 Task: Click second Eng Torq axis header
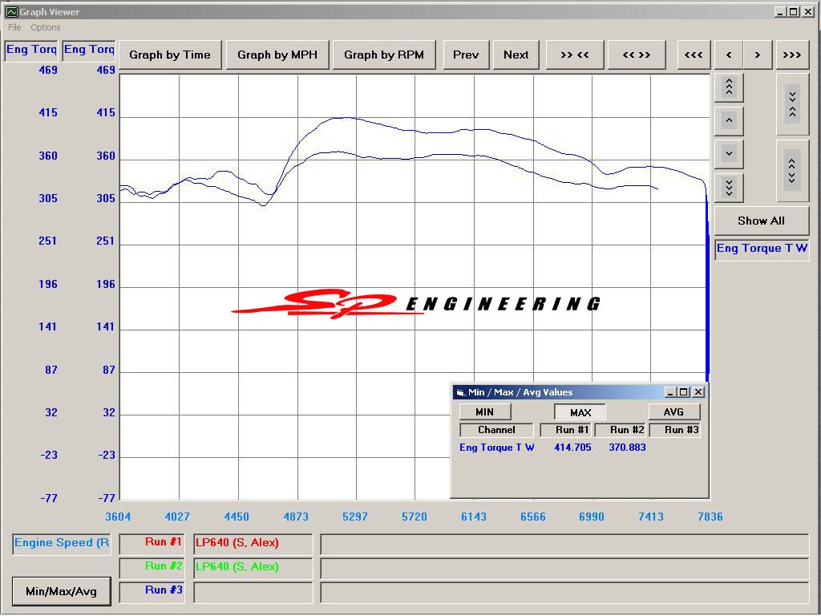coord(88,51)
